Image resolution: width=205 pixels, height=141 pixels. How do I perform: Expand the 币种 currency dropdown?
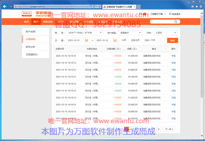[x=166, y=33]
